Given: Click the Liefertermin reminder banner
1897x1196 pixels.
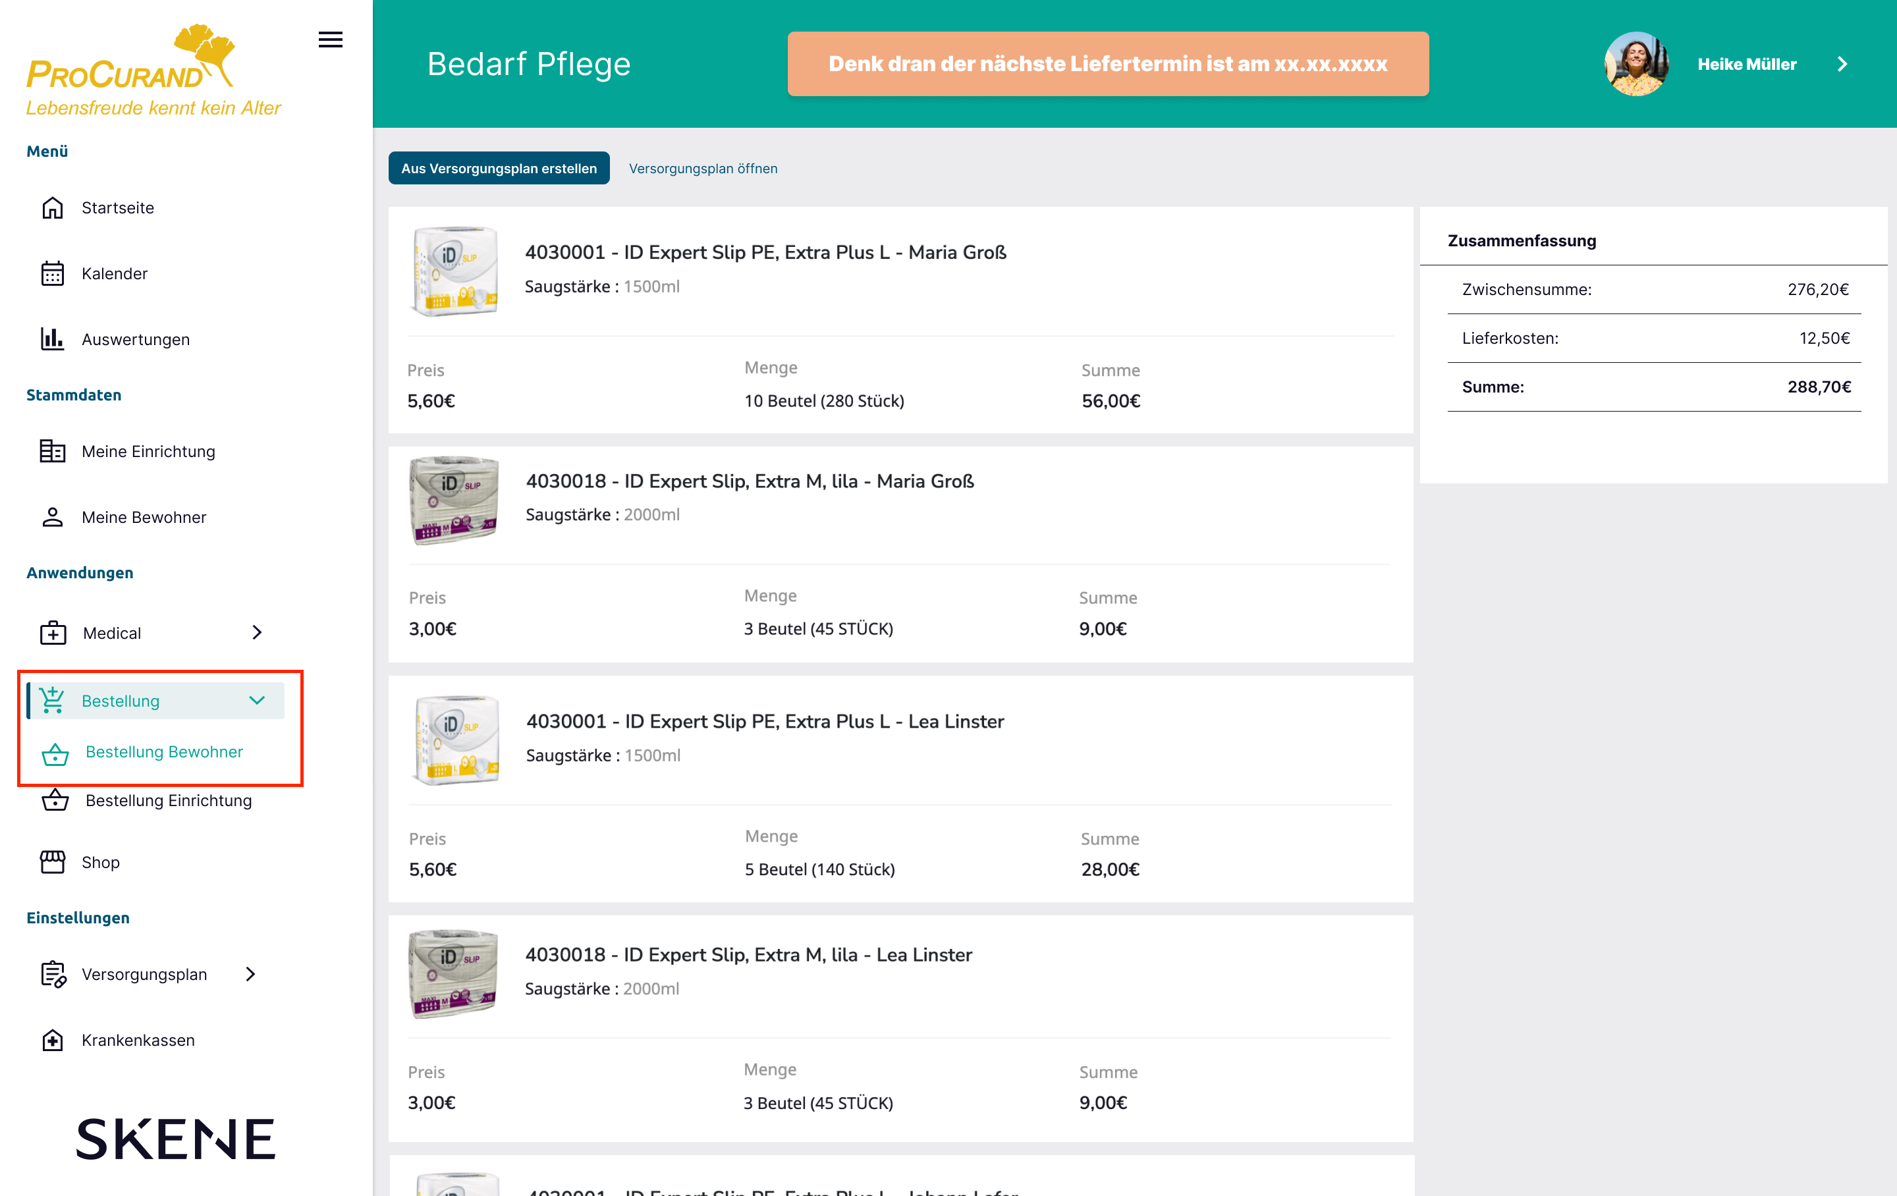Looking at the screenshot, I should (x=1108, y=65).
